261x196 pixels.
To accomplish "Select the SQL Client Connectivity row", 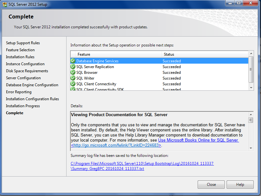I will [159, 84].
